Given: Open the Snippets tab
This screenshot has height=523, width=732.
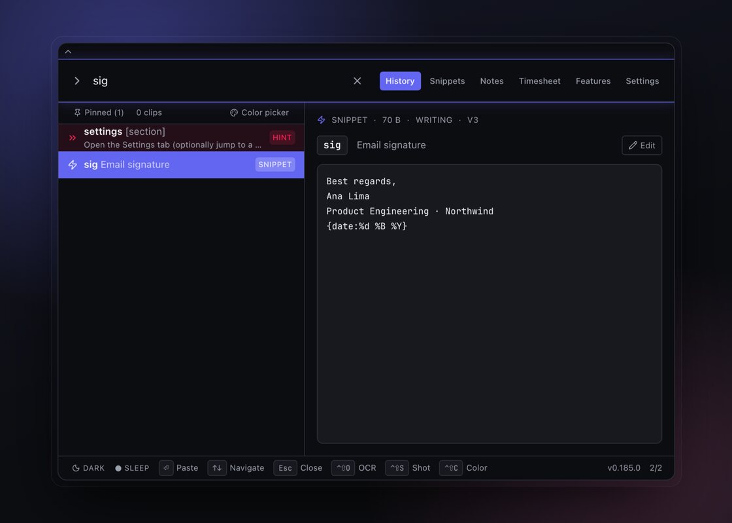Looking at the screenshot, I should pyautogui.click(x=447, y=81).
